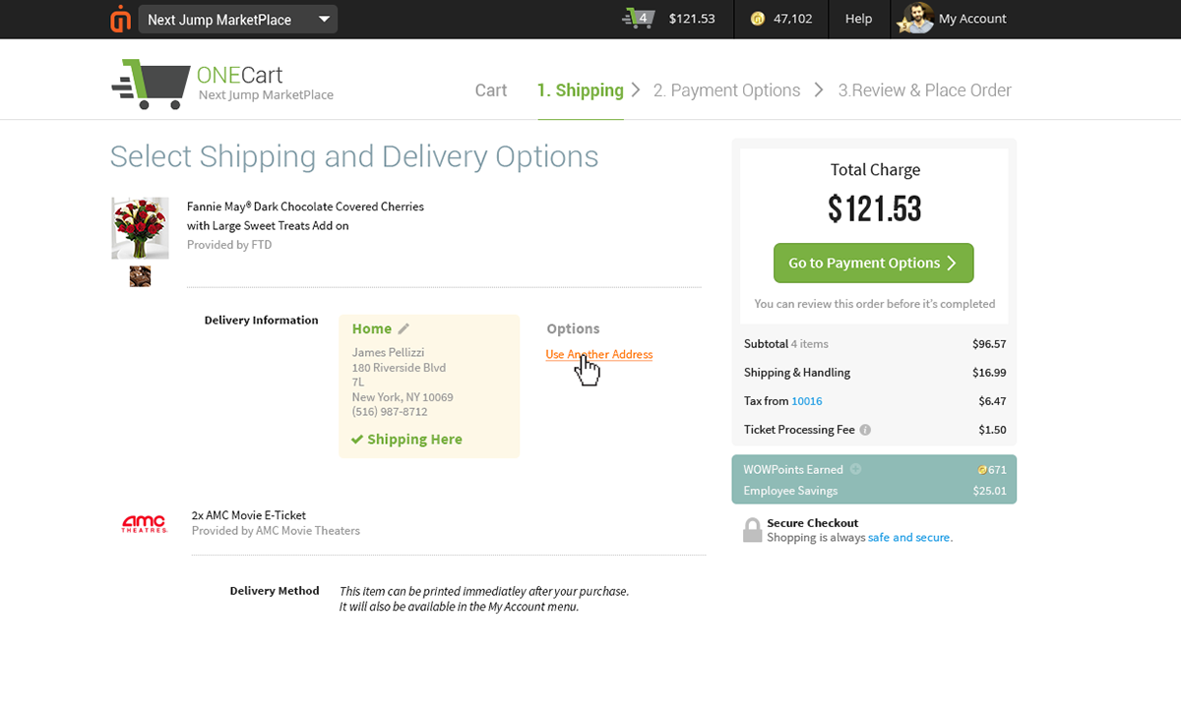This screenshot has width=1181, height=709.
Task: Click the Provided by FTD text
Action: [x=229, y=245]
